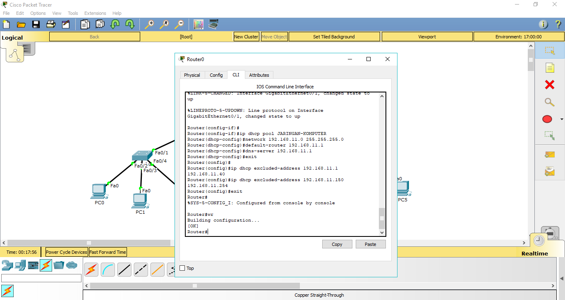Select Components category icon

pyautogui.click(x=33, y=265)
